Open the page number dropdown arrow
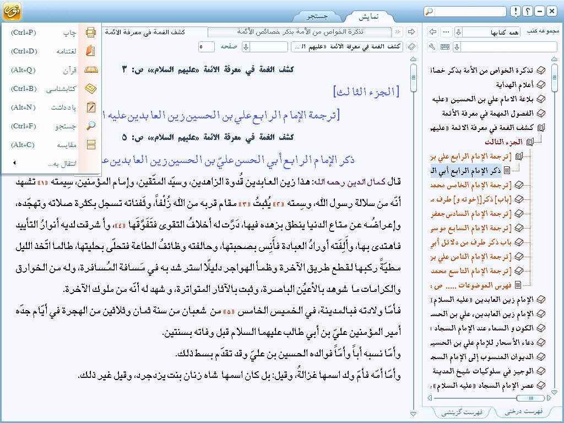The height and width of the screenshot is (423, 564). (x=246, y=47)
